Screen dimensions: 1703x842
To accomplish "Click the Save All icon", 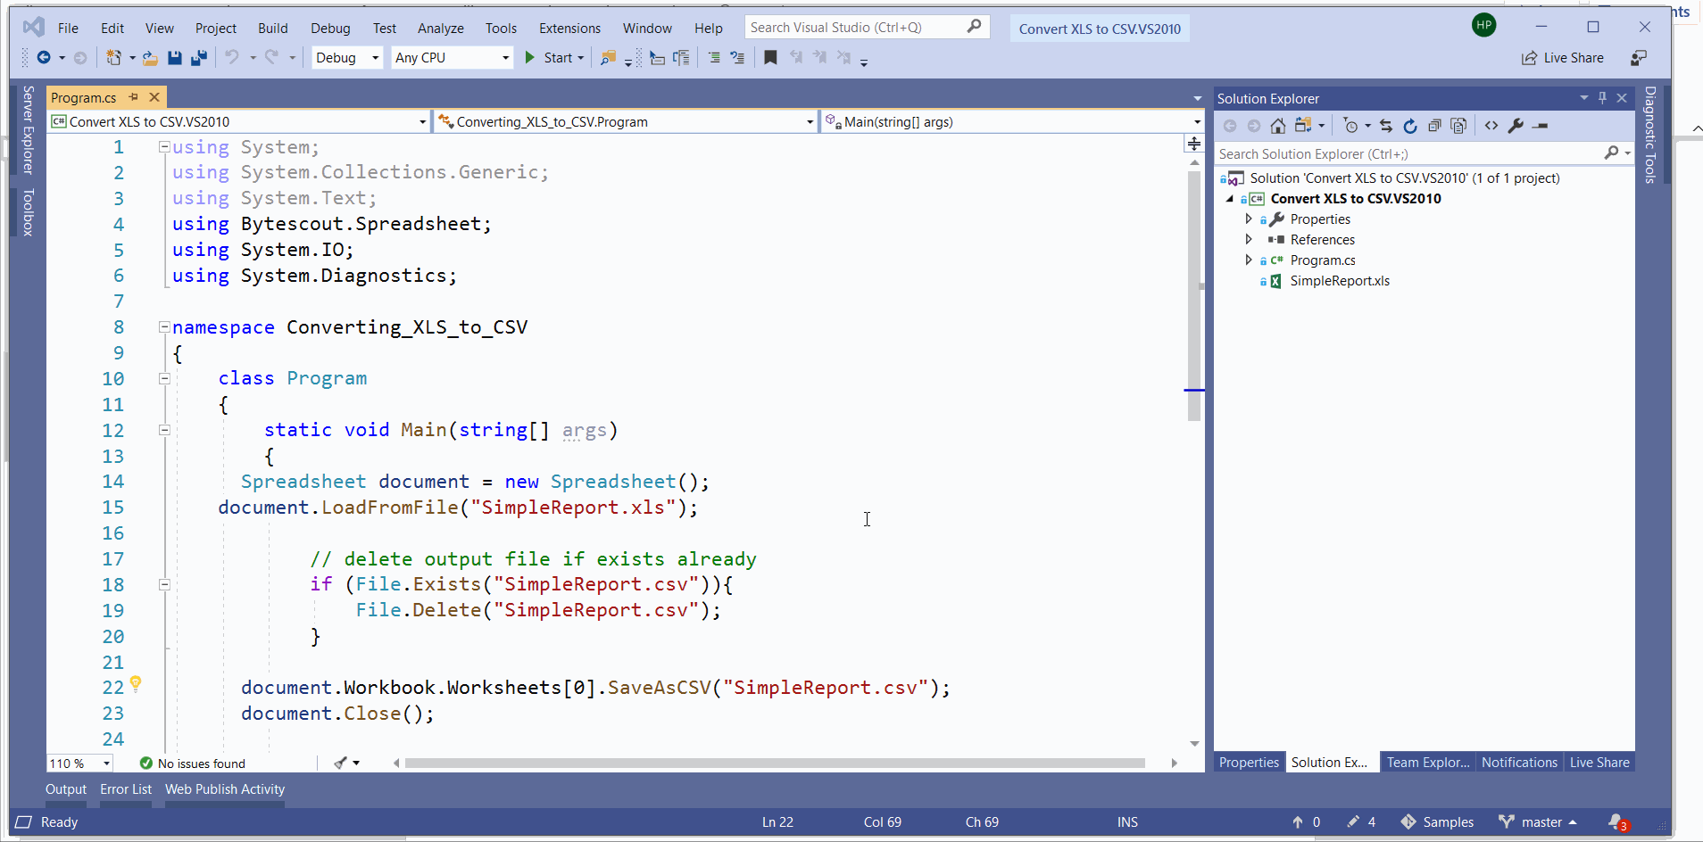I will point(200,57).
